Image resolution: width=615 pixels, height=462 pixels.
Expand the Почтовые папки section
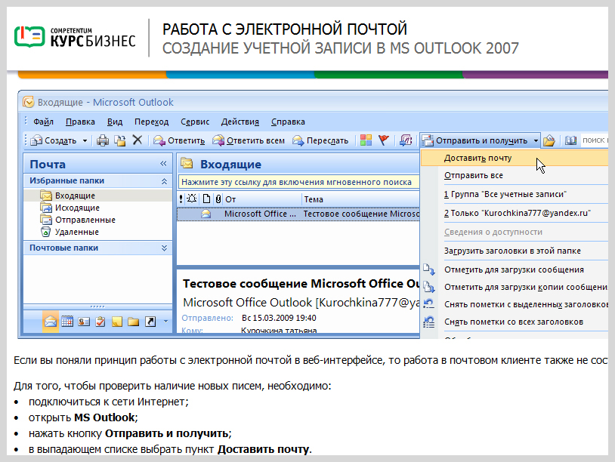coord(165,248)
